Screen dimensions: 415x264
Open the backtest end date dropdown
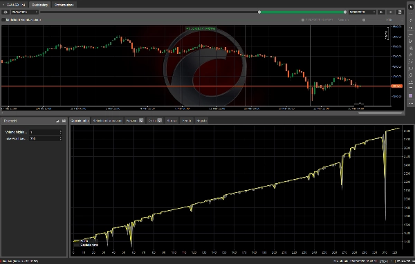(x=362, y=12)
